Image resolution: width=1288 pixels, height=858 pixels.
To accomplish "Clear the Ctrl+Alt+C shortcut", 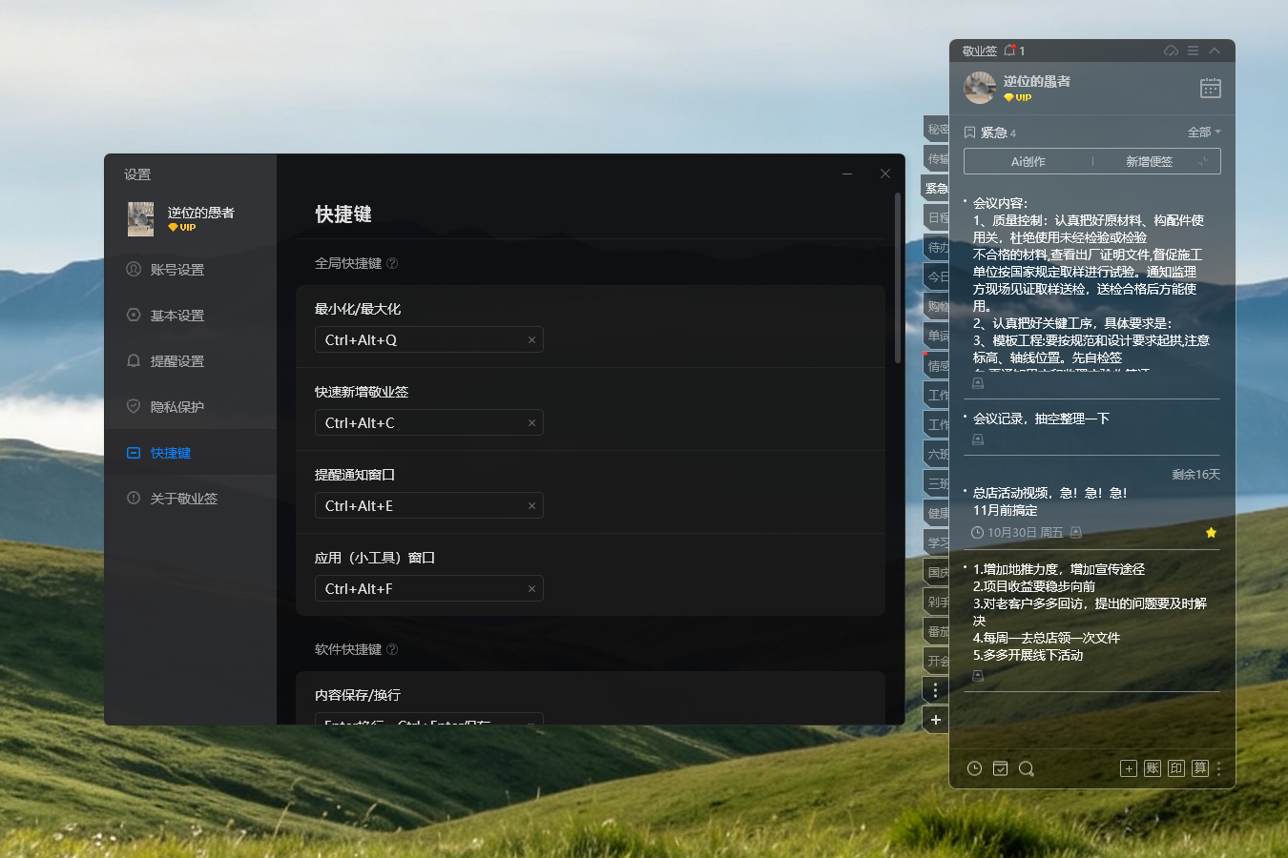I will click(531, 423).
